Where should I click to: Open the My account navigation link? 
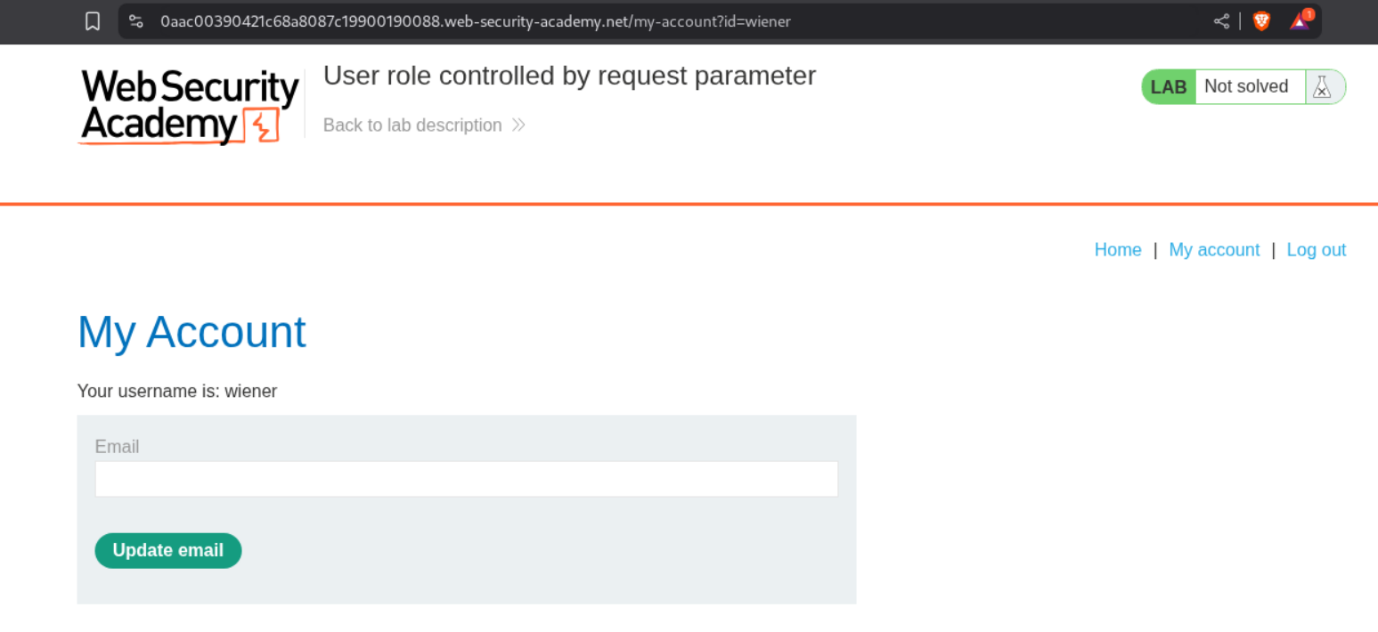[1214, 250]
